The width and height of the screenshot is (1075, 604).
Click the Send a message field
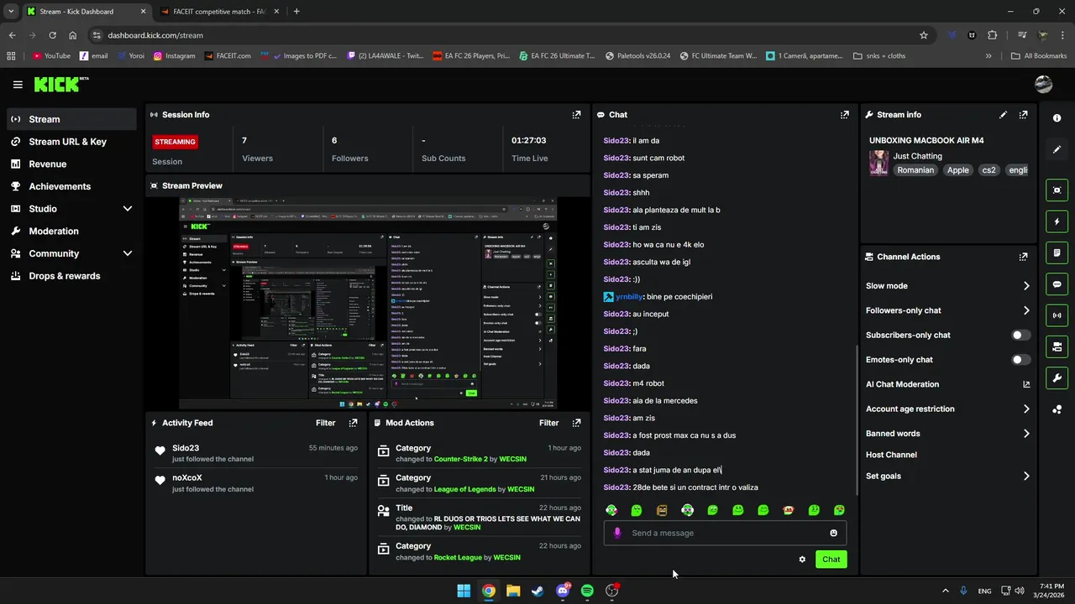pos(725,533)
